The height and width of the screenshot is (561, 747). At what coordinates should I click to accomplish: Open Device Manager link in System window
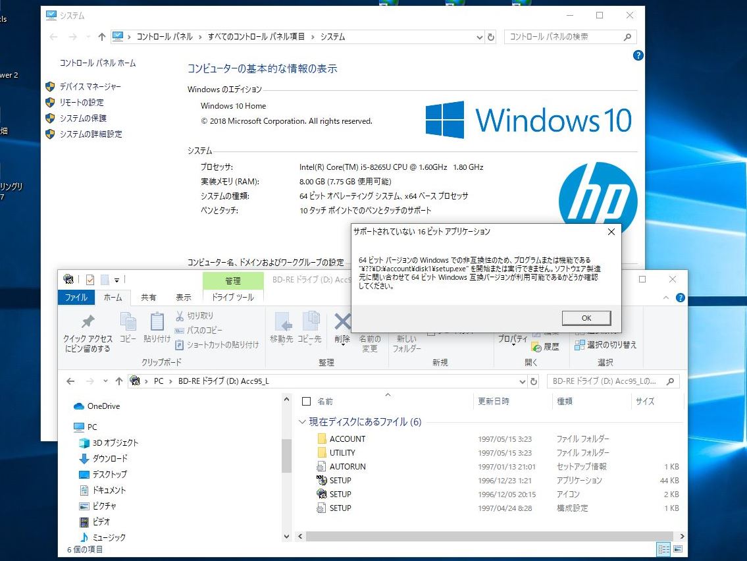90,86
